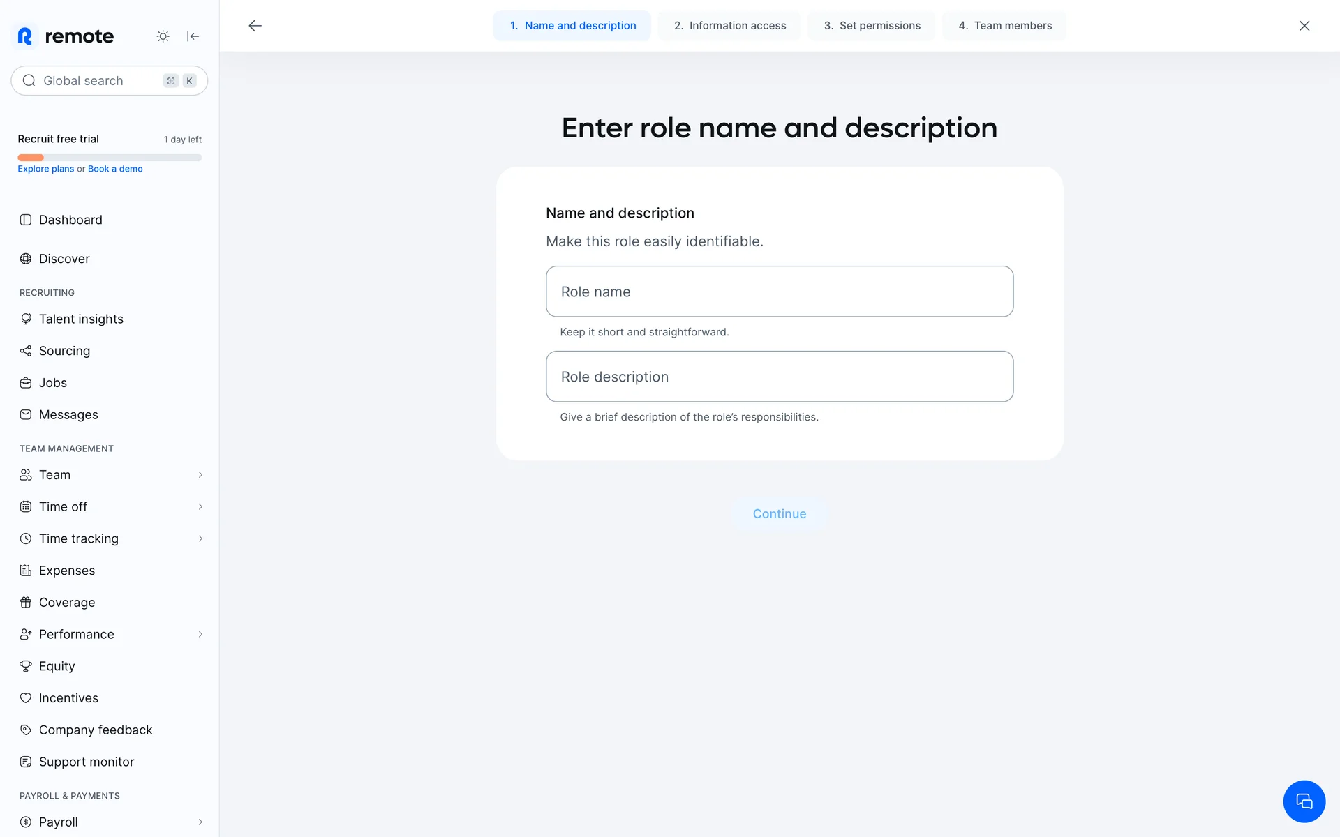The image size is (1340, 837).
Task: Switch to the Set permissions step
Action: click(x=872, y=26)
